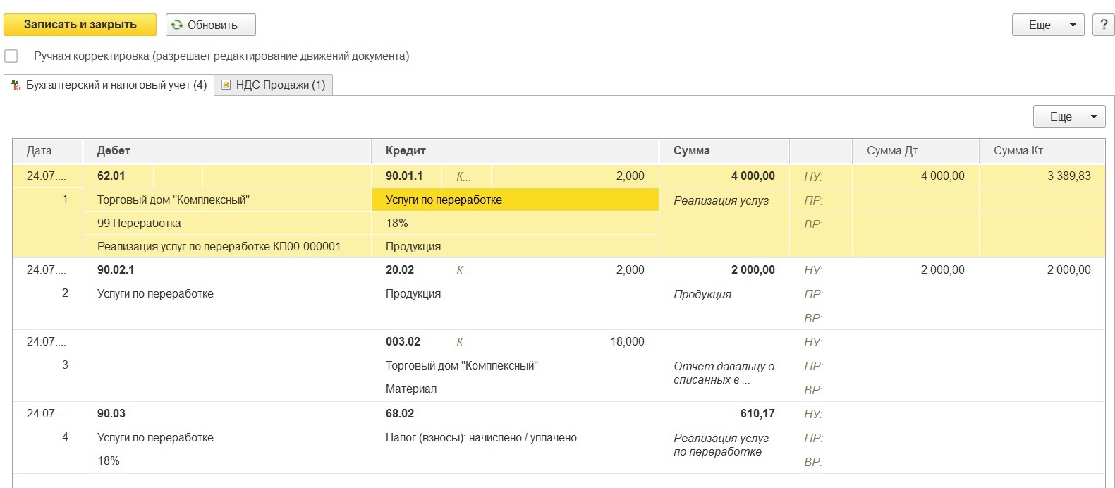Select the 610,17 amount cell
This screenshot has width=1115, height=488.
coord(757,413)
